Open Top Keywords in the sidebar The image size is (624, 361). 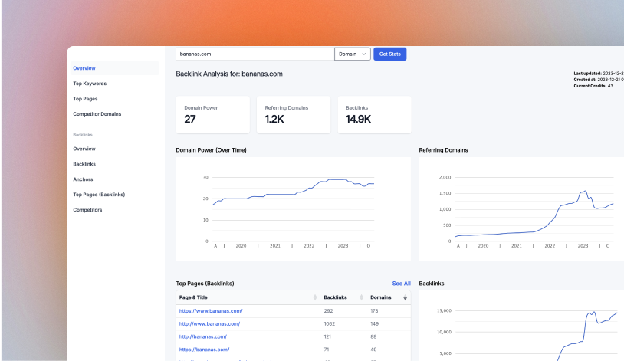90,84
